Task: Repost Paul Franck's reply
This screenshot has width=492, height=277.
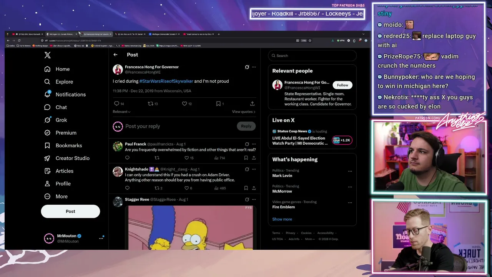Action: click(x=157, y=158)
